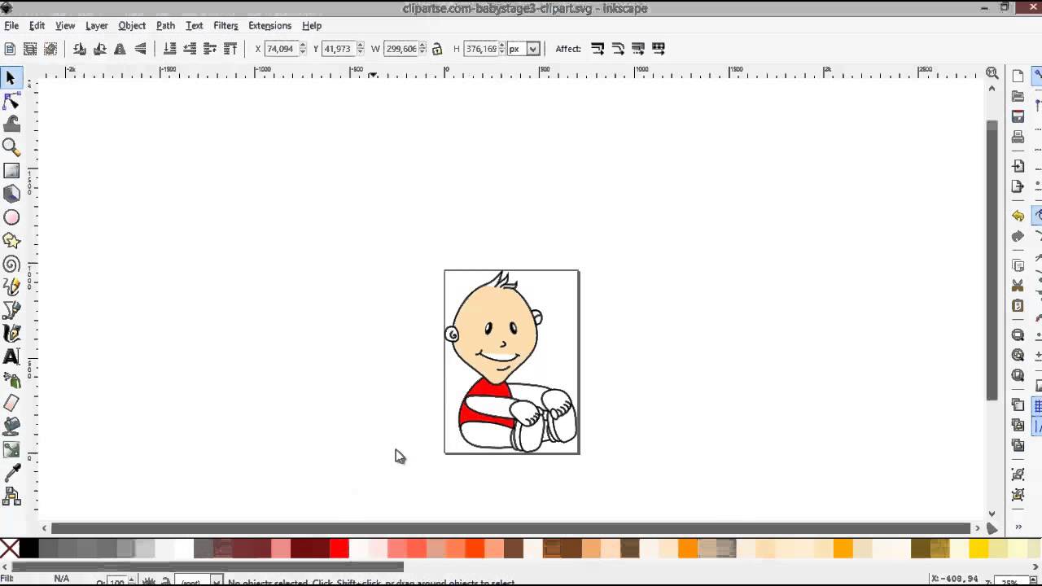Choose the Rectangle tool
The image size is (1042, 586).
tap(11, 170)
